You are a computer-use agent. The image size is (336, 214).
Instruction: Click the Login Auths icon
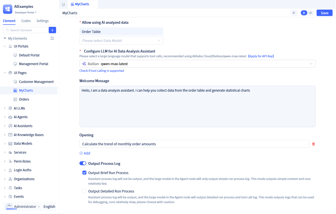10,170
